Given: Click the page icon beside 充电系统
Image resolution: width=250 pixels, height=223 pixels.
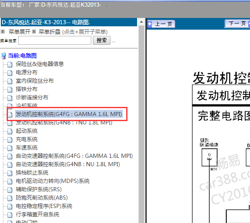Looking at the screenshot, I should pos(10,139).
